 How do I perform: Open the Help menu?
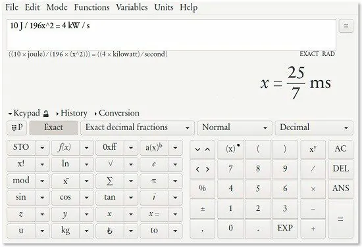pos(189,7)
